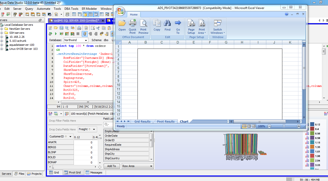The width and height of the screenshot is (328, 181).
Task: Click the Add To button
Action: [x=112, y=166]
